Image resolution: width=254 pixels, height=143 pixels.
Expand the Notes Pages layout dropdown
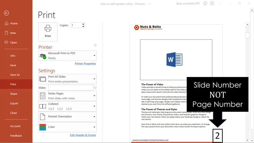pos(94,96)
